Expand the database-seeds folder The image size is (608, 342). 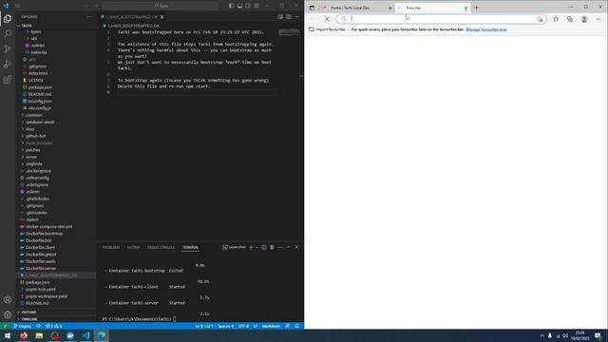click(40, 123)
